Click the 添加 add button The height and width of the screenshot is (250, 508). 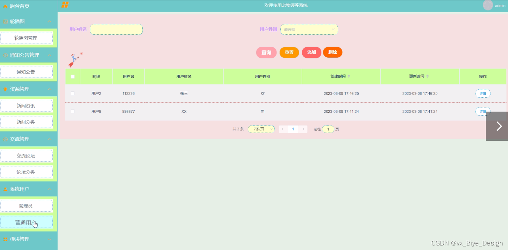coord(312,53)
